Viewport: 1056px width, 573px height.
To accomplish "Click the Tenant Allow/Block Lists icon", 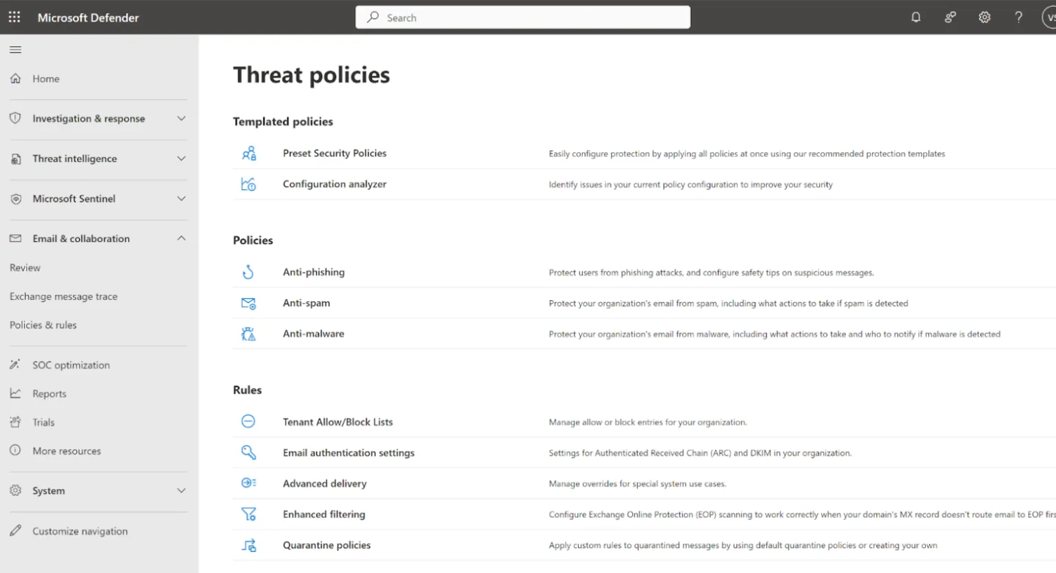I will 248,421.
